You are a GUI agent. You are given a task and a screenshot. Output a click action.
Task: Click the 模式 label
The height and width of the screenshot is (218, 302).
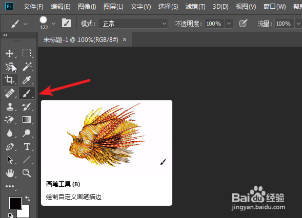click(88, 24)
